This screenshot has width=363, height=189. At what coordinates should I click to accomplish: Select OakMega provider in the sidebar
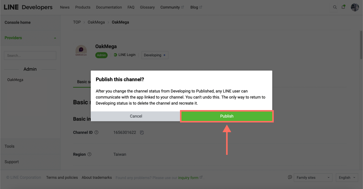pos(15,80)
